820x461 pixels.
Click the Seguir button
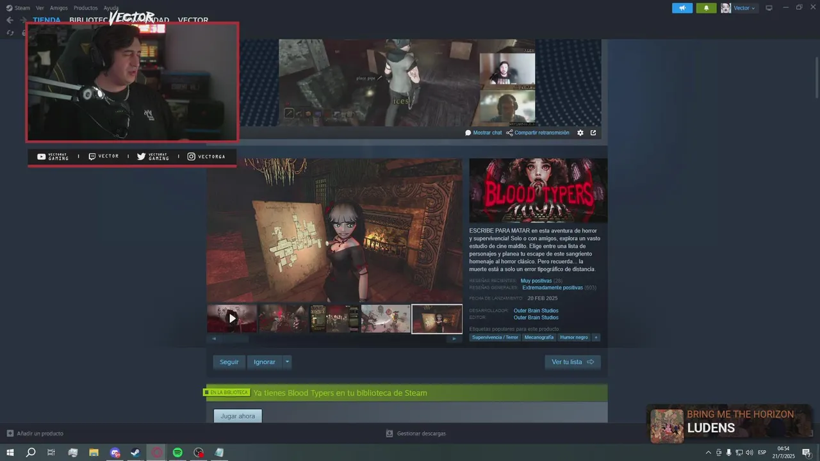pyautogui.click(x=229, y=362)
